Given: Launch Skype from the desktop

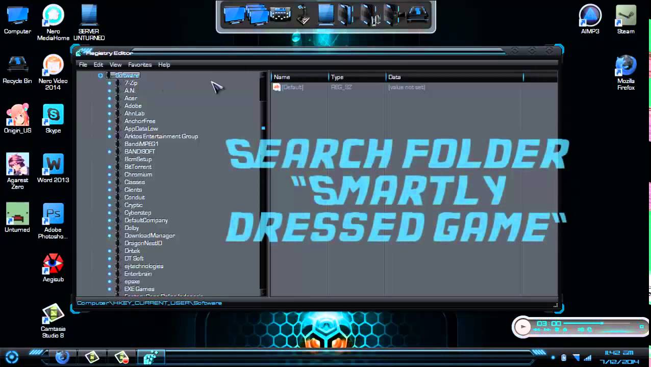Looking at the screenshot, I should 53,119.
